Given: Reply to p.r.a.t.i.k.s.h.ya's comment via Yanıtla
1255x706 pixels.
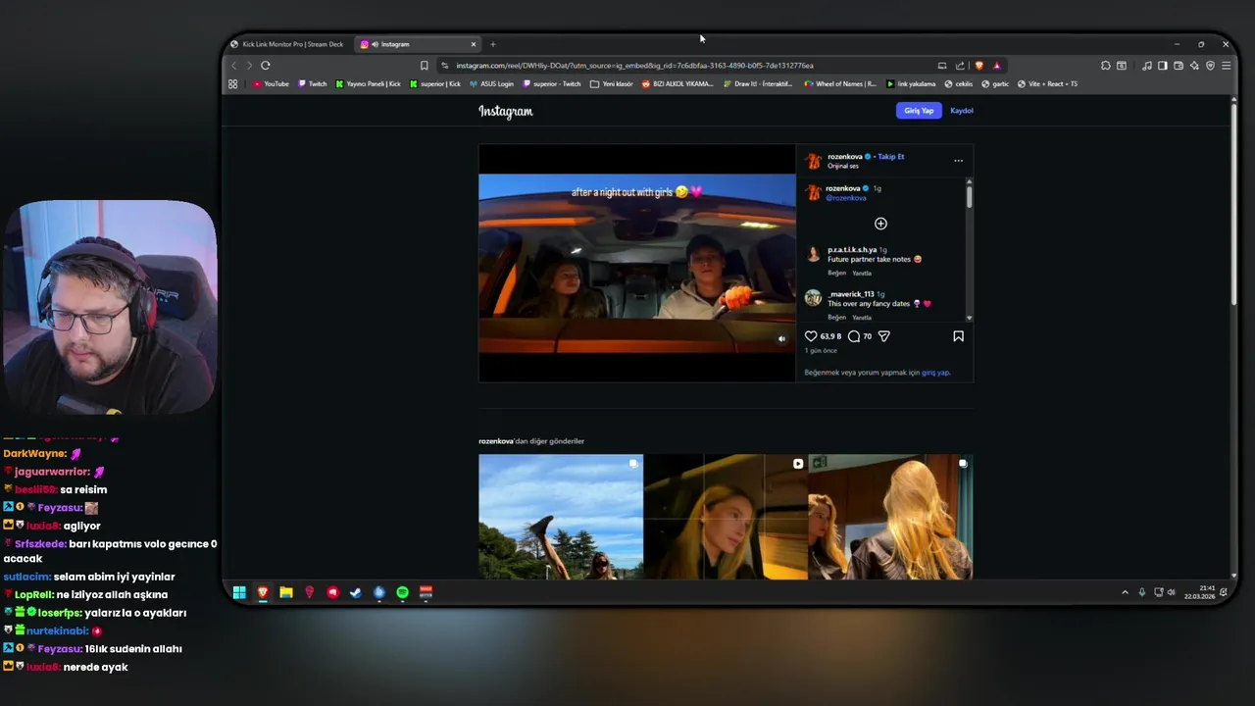Looking at the screenshot, I should [x=862, y=273].
